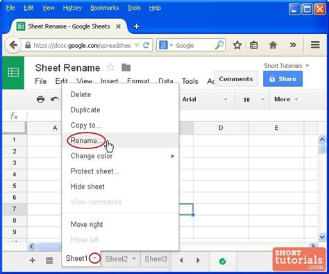Image resolution: width=329 pixels, height=274 pixels.
Task: Select column D header
Action: click(x=221, y=128)
